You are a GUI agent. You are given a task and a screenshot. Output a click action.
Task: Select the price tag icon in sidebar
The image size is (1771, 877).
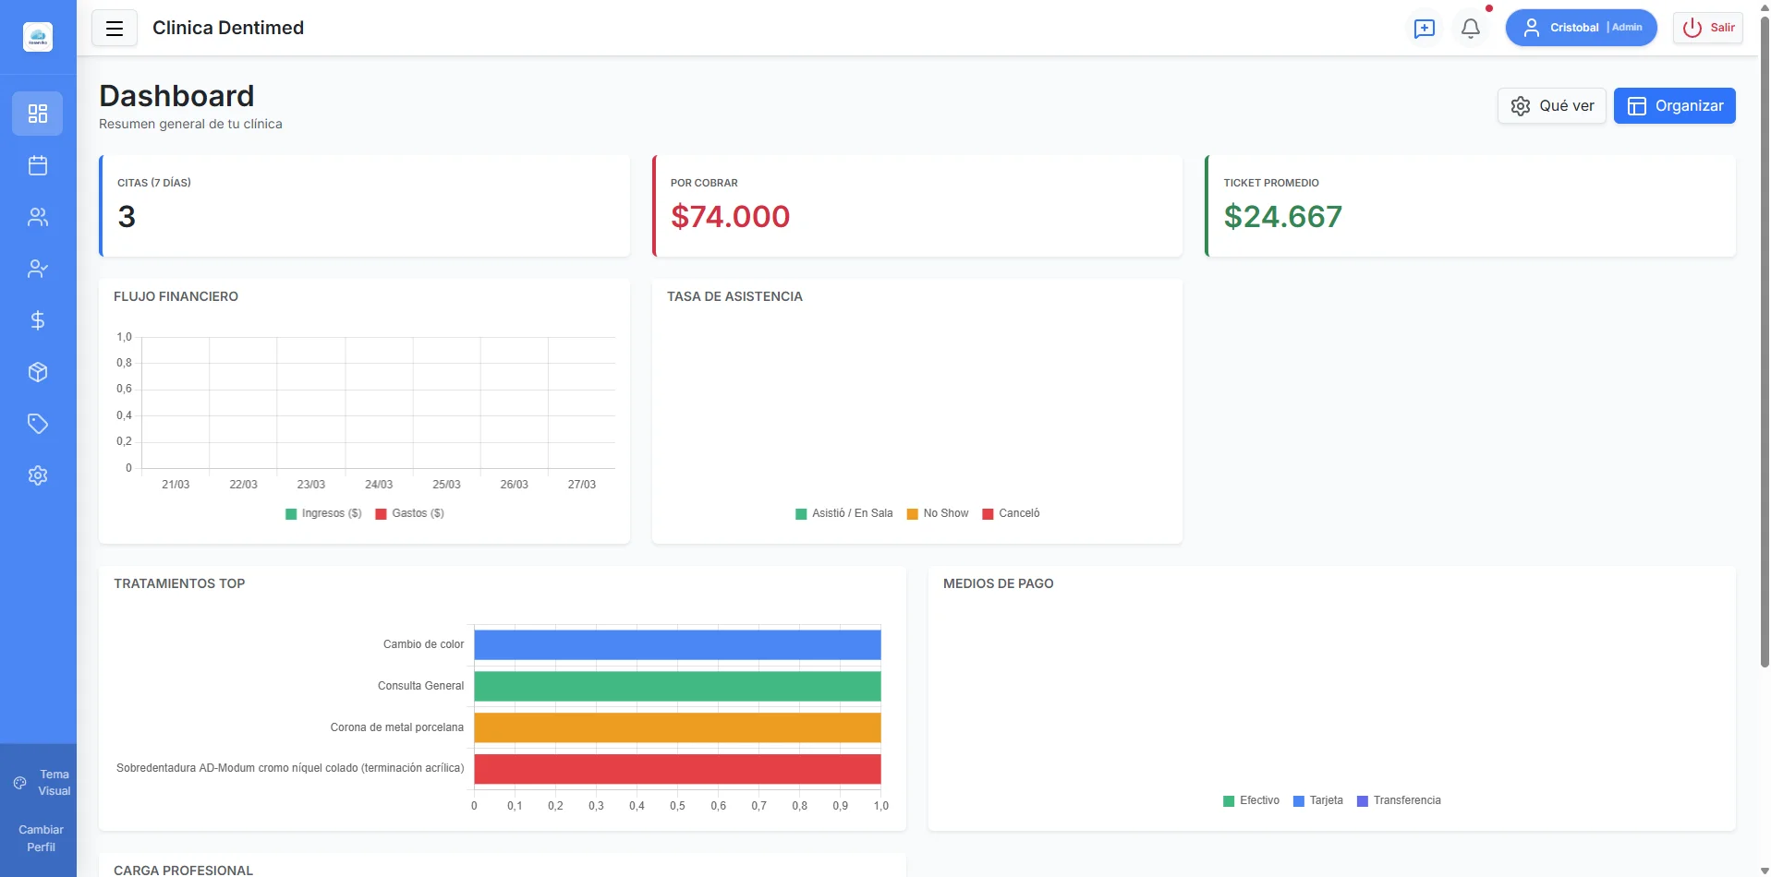(37, 424)
